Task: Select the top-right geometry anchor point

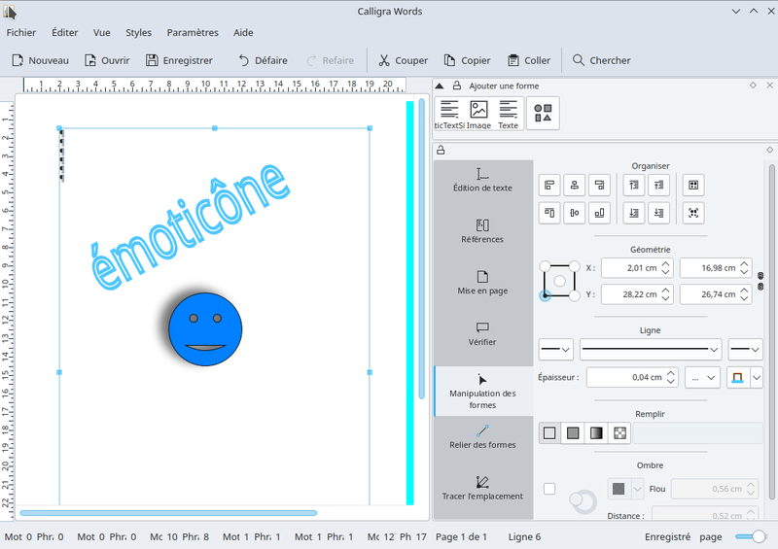Action: pos(575,266)
